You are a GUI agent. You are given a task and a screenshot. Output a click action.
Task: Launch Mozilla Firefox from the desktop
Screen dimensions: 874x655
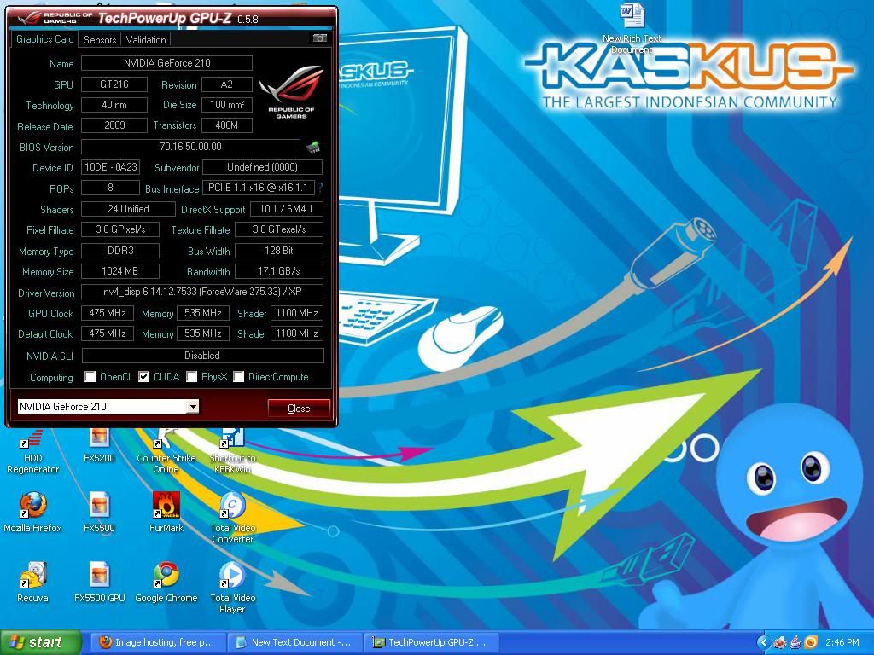[x=33, y=512]
